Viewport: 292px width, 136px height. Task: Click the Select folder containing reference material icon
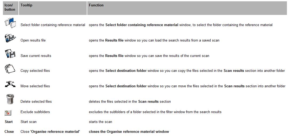click(x=10, y=23)
